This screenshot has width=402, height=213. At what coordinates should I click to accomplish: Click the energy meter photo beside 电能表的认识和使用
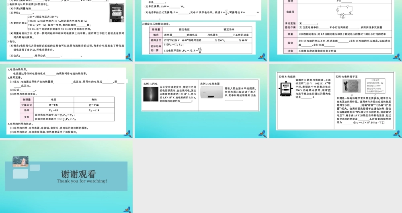pos(117,12)
